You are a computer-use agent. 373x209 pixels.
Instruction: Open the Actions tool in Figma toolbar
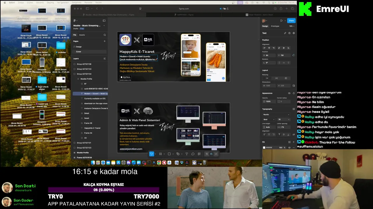[x=199, y=154]
